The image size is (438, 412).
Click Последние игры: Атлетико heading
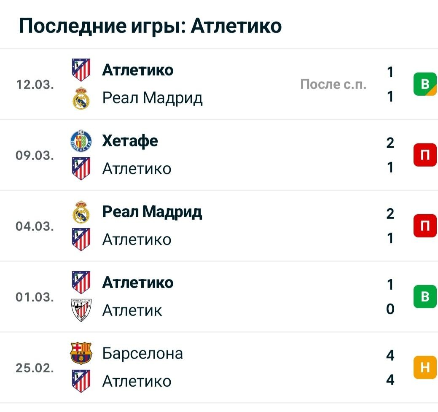click(x=150, y=26)
